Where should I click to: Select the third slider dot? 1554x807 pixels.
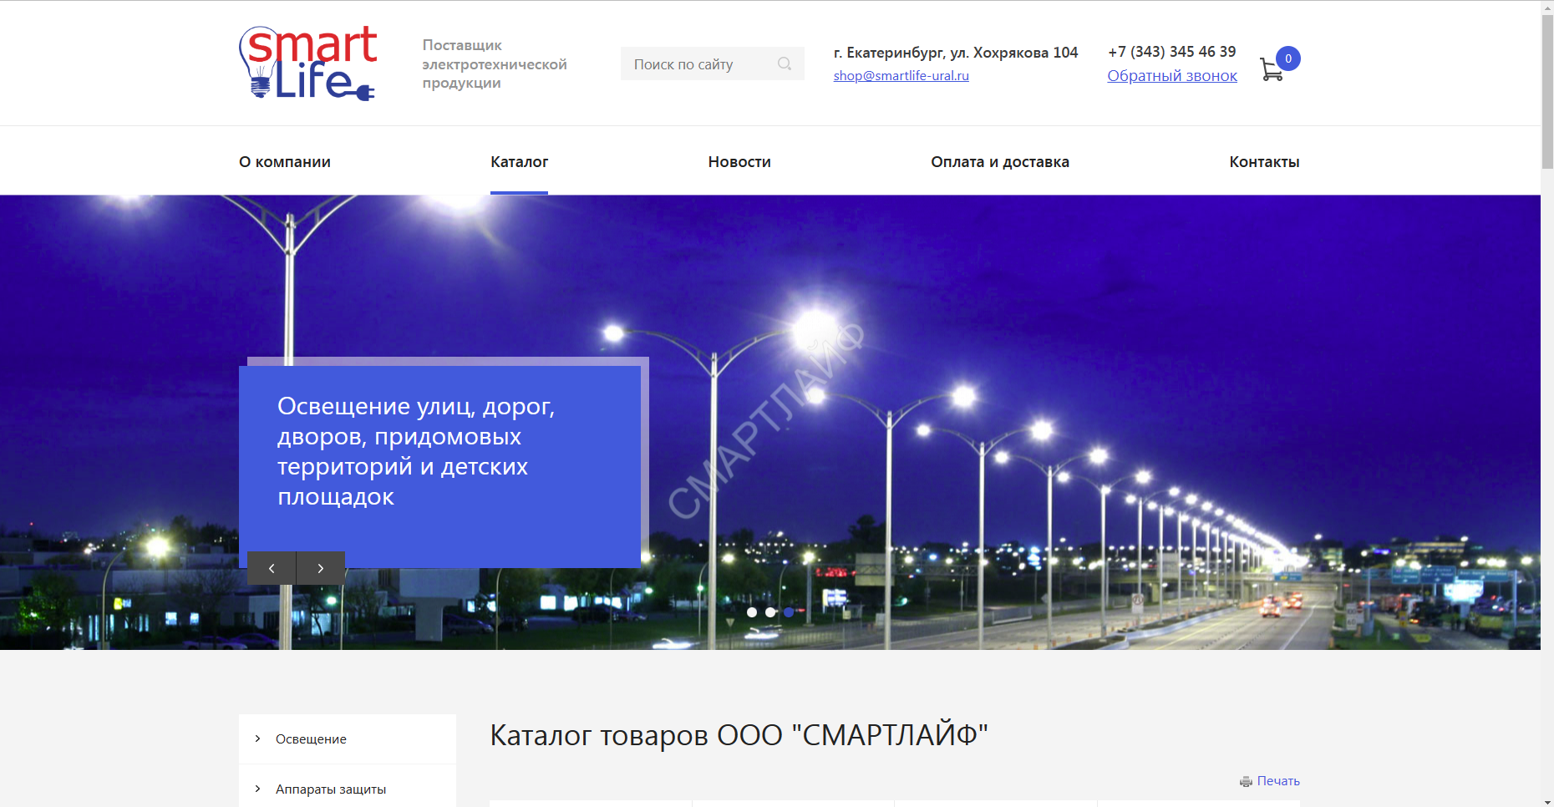pos(789,612)
